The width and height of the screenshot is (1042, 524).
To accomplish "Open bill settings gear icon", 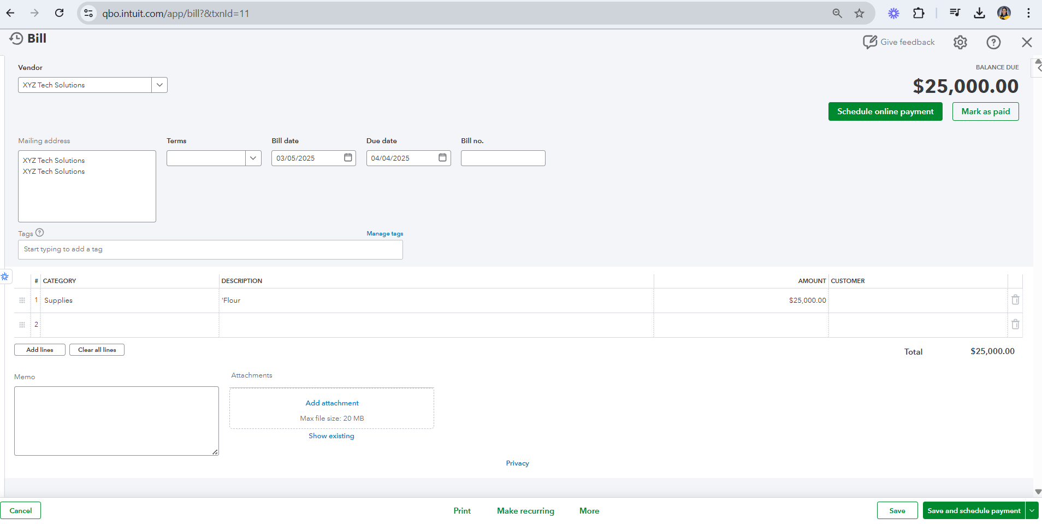I will 960,42.
